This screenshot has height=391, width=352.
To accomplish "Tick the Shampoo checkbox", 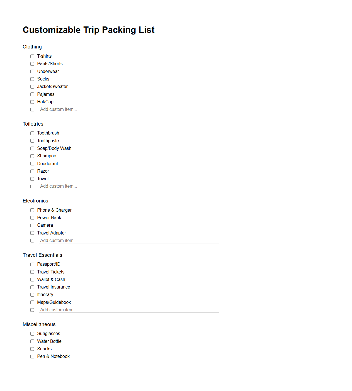I will coord(32,156).
